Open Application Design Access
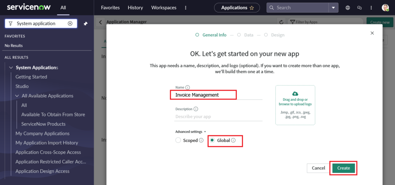 tap(42, 171)
